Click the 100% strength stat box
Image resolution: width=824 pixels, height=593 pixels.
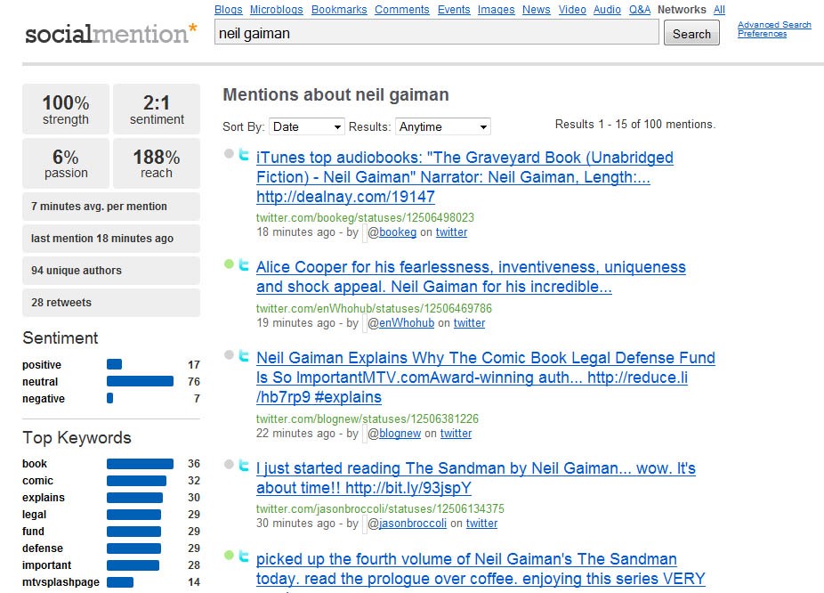point(66,109)
